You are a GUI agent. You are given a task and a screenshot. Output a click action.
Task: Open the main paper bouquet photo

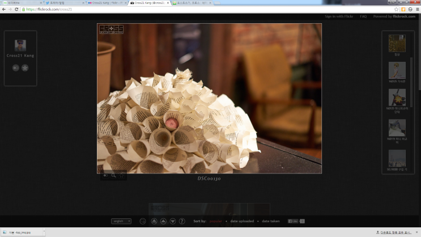[x=209, y=98]
